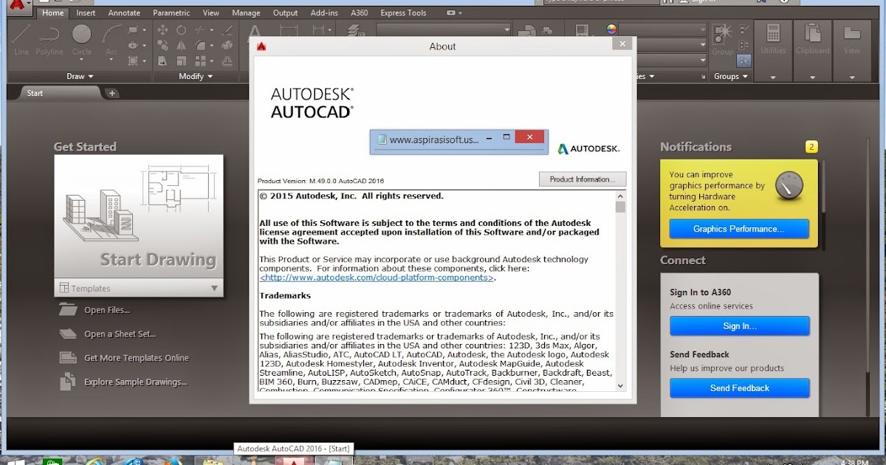Click the Hardware Acceleration dial in Notifications

tap(789, 186)
